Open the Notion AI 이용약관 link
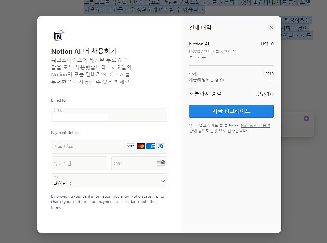 point(255,126)
